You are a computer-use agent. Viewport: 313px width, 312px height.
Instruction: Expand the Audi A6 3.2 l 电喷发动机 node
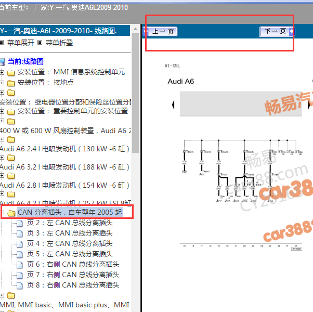2,157
